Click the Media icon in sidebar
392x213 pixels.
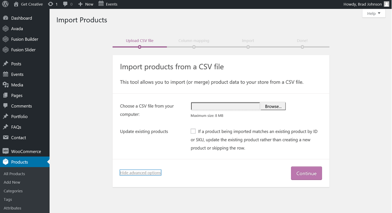click(x=5, y=85)
